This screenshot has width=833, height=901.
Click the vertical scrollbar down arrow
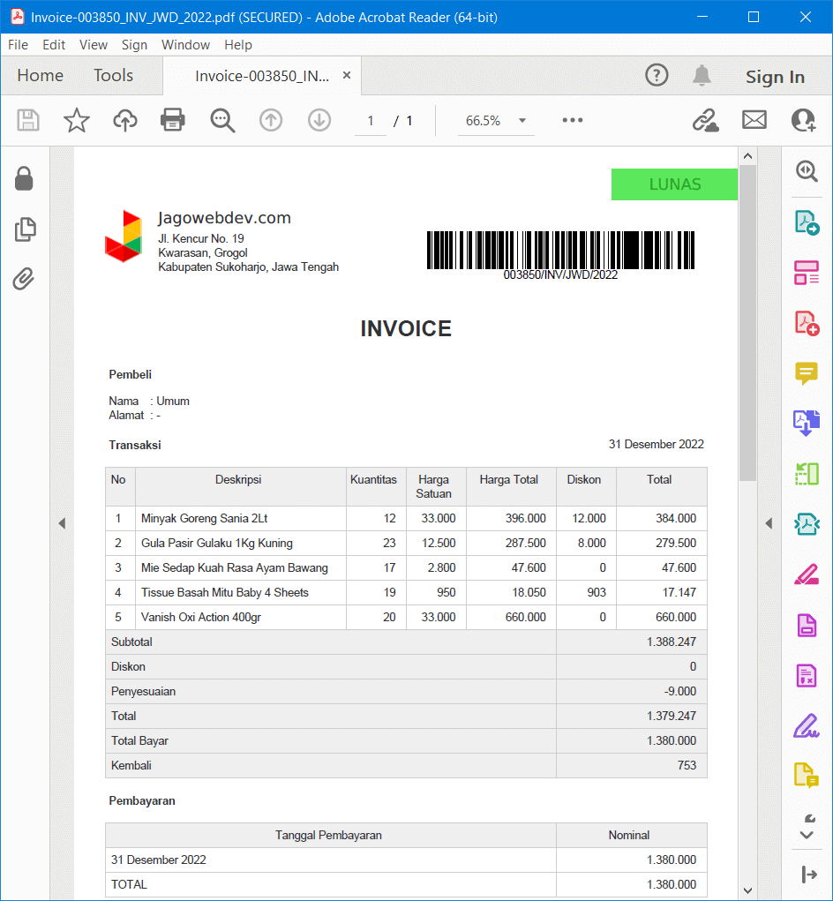click(x=747, y=890)
